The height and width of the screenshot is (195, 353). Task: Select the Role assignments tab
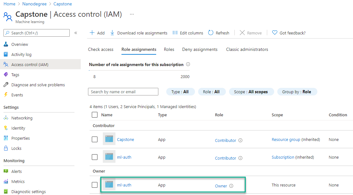coord(139,49)
